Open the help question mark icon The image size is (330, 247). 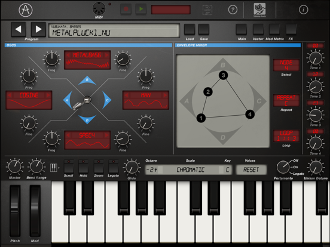233,10
